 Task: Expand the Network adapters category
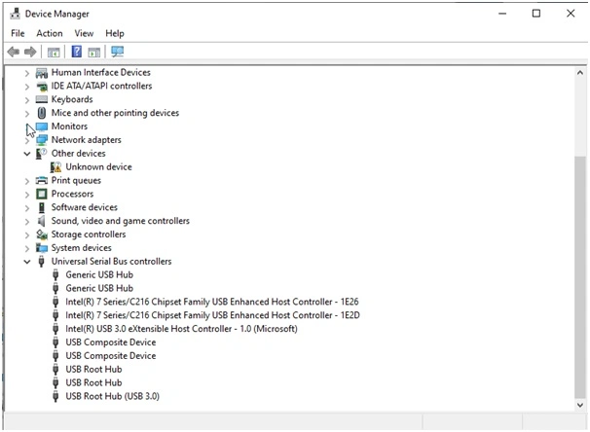[x=27, y=140]
